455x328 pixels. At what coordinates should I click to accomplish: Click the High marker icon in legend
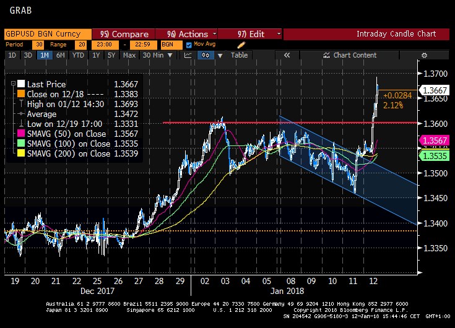pyautogui.click(x=21, y=104)
